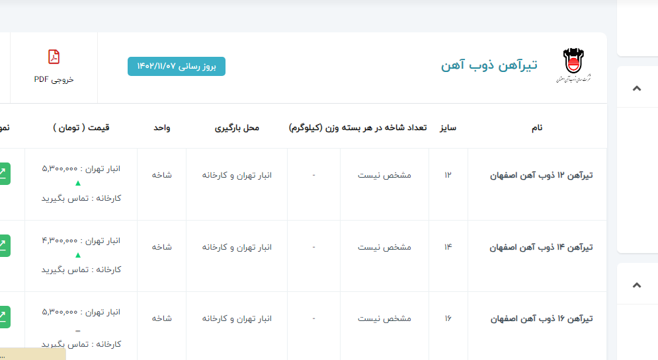Click green price-up arrow in تیرآهن ۱۲ row

point(78,183)
